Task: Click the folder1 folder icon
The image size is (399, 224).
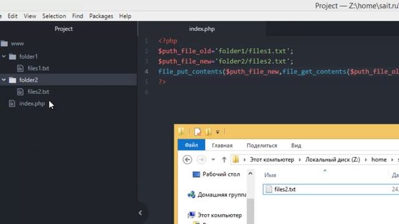Action: coord(12,57)
